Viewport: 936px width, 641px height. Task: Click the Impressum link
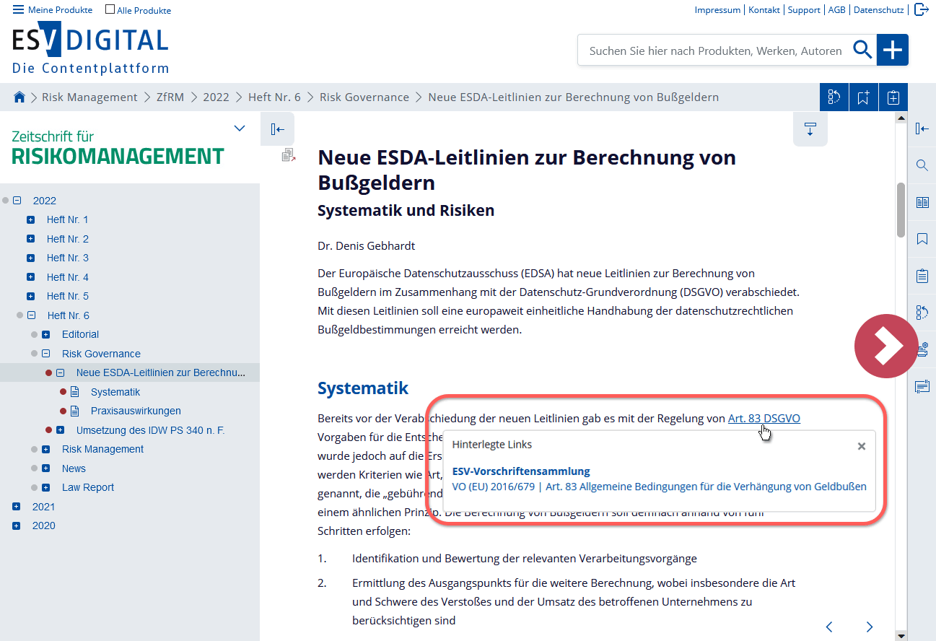[x=717, y=10]
